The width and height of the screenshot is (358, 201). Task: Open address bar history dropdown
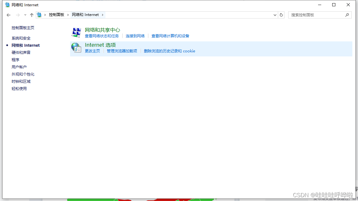(x=275, y=15)
